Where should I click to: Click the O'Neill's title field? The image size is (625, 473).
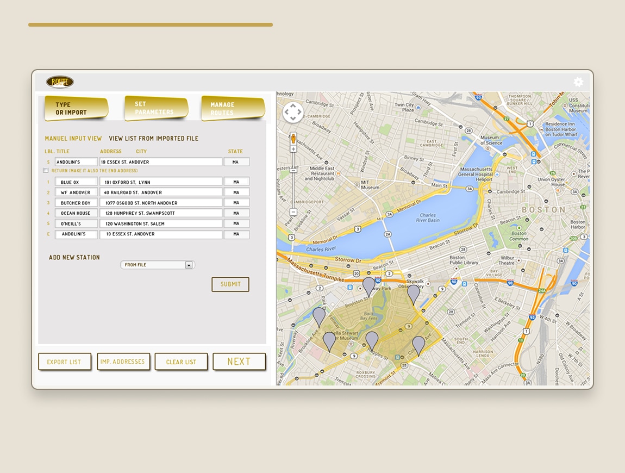(76, 223)
